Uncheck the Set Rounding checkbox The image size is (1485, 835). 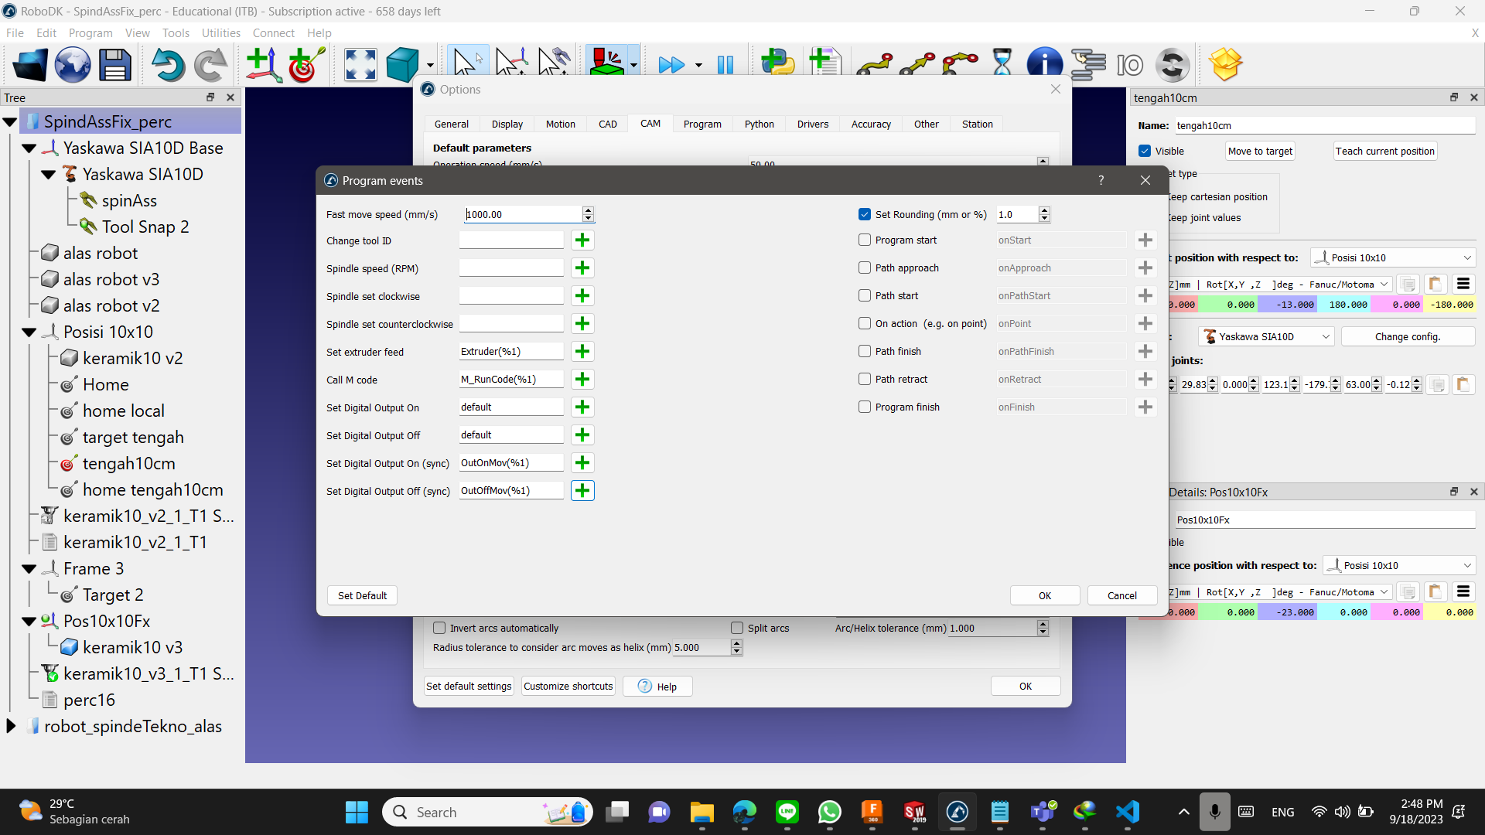click(865, 214)
